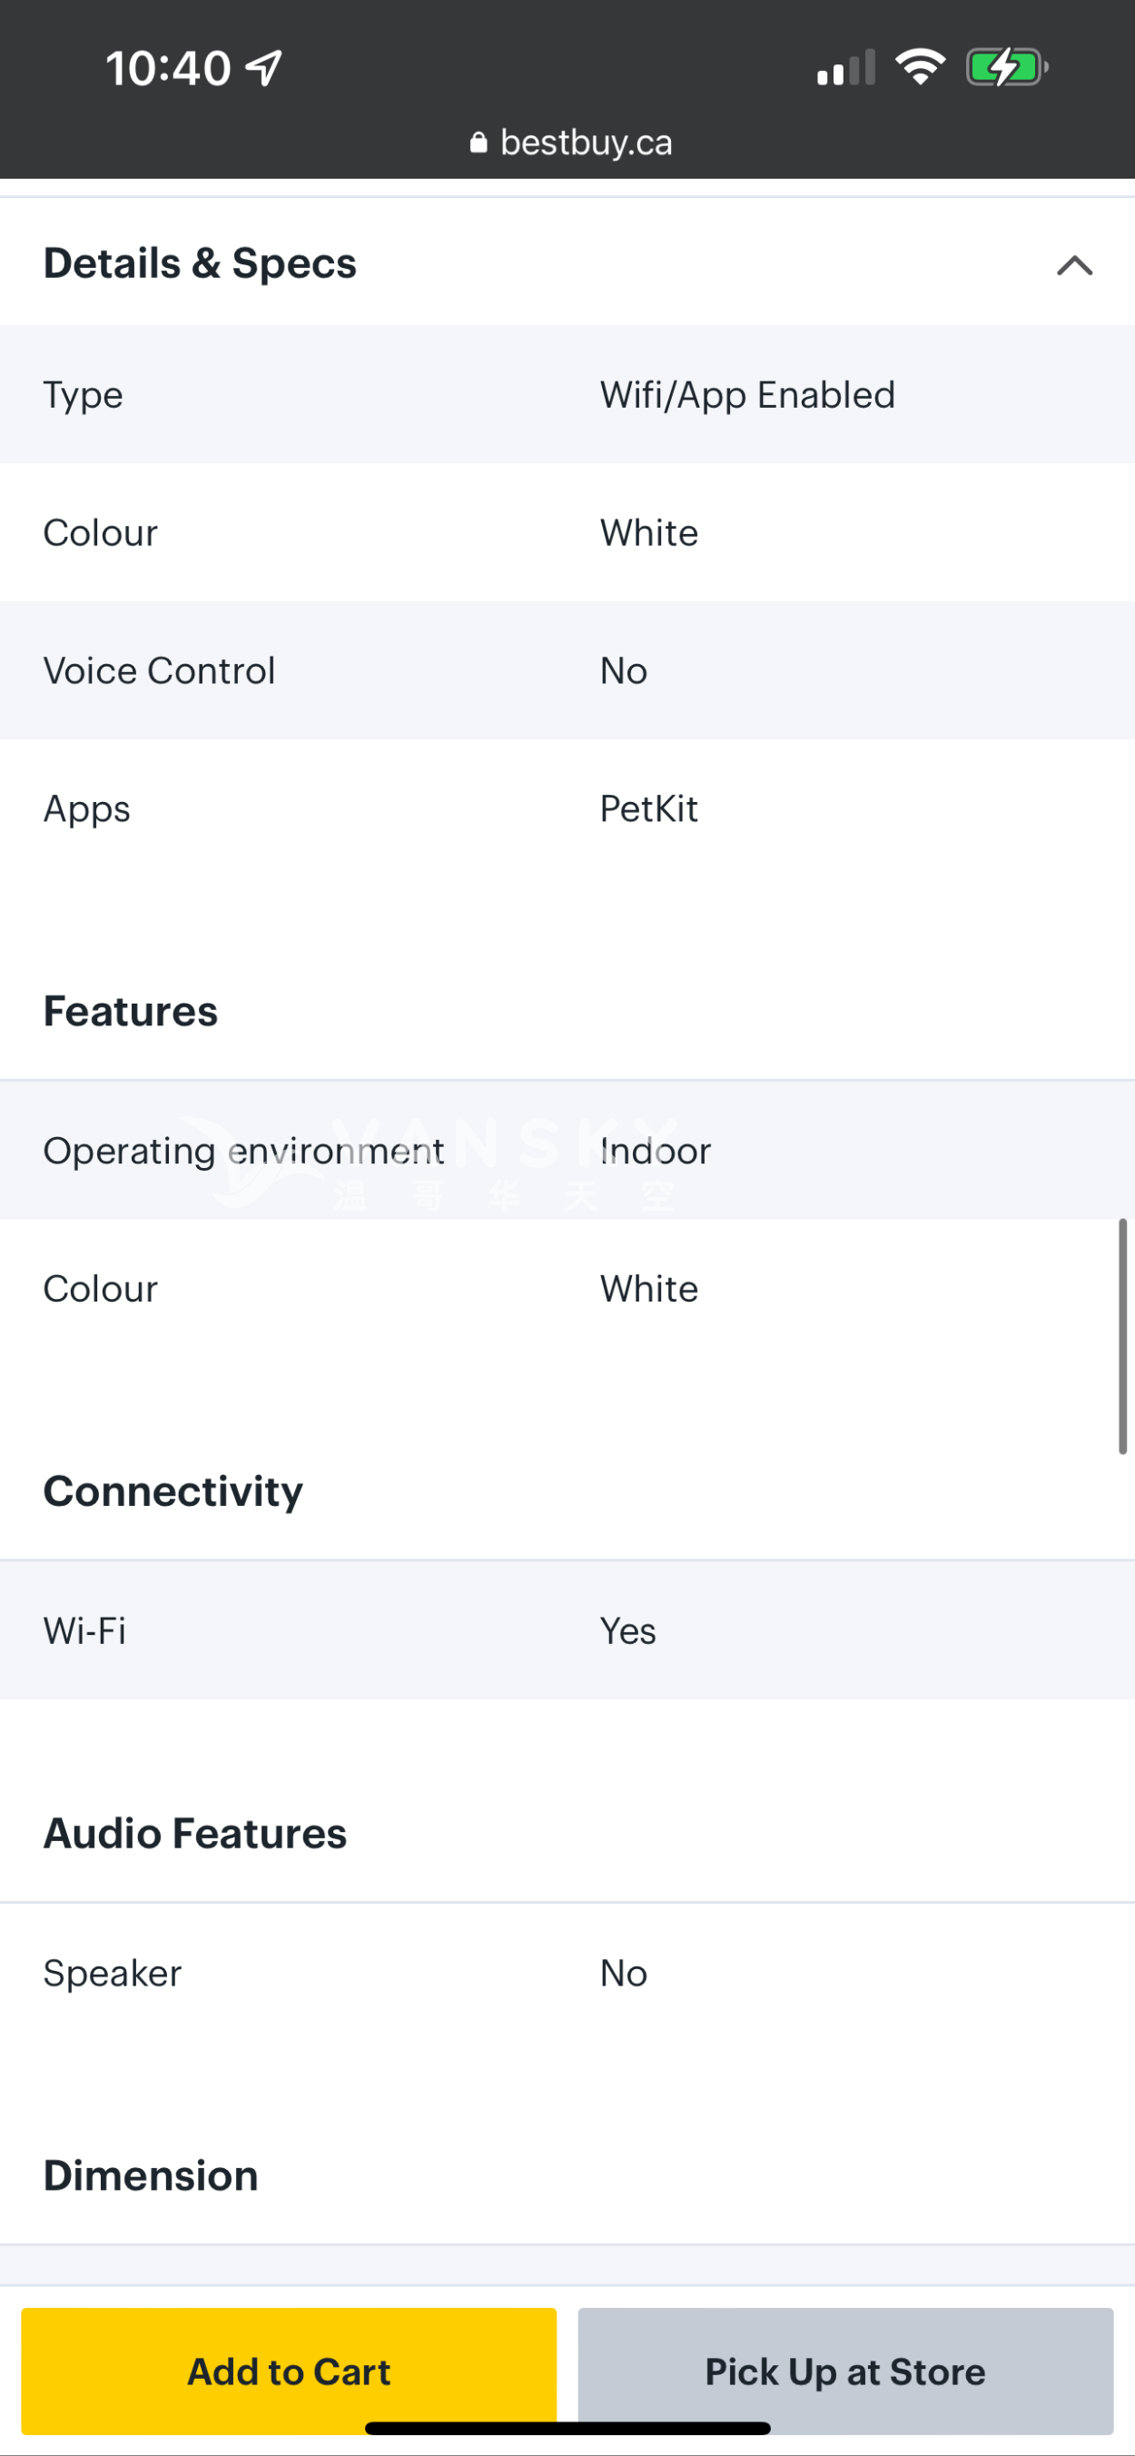This screenshot has width=1135, height=2456.
Task: Tap the home indicator bar at bottom
Action: tap(568, 2429)
